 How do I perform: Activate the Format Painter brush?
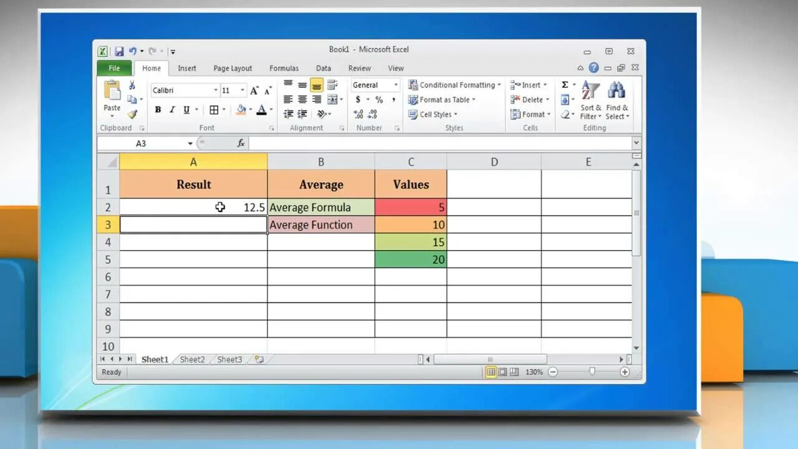(132, 114)
